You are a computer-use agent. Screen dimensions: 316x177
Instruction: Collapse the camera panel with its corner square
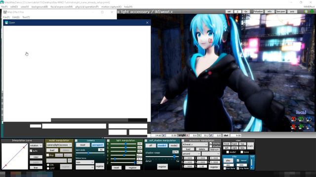(76, 141)
